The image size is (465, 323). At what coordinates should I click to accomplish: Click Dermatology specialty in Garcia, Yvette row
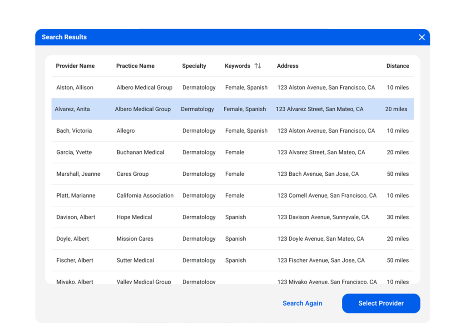[199, 153]
